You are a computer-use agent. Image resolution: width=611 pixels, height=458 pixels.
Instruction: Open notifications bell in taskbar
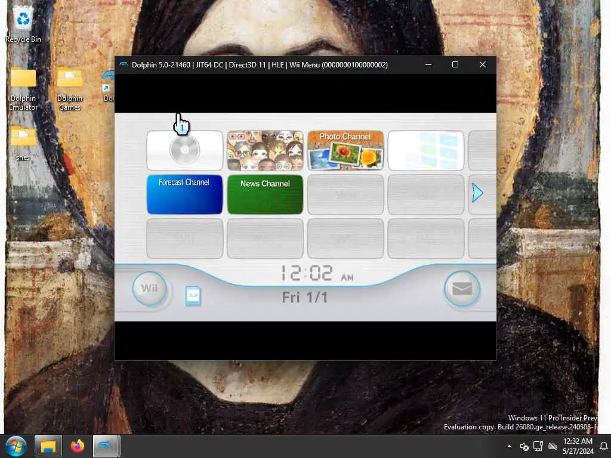click(x=604, y=446)
